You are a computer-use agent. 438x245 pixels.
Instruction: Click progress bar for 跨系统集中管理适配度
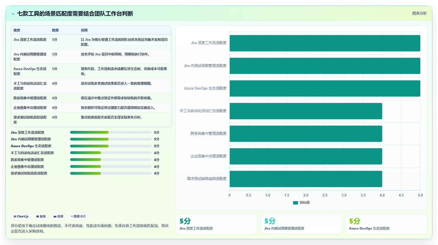[111, 160]
